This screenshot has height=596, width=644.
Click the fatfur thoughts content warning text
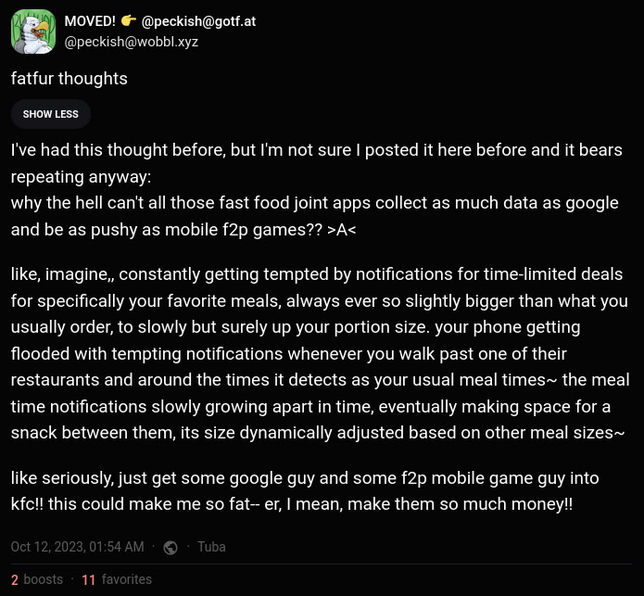point(69,79)
